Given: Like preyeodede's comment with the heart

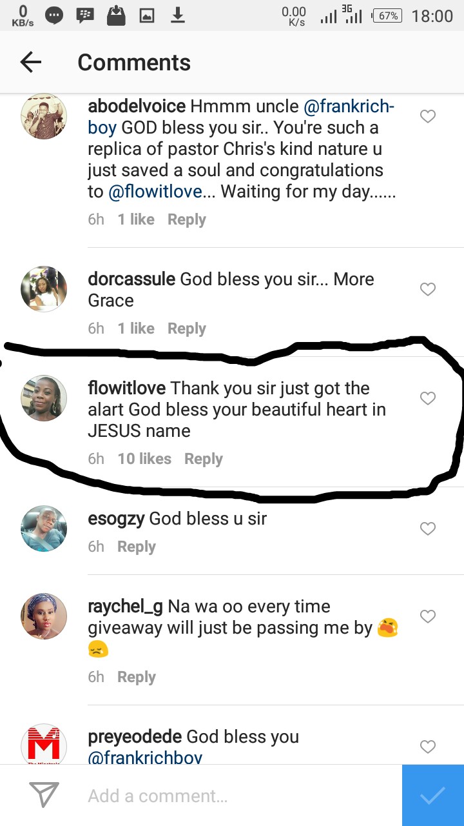Looking at the screenshot, I should click(x=428, y=747).
